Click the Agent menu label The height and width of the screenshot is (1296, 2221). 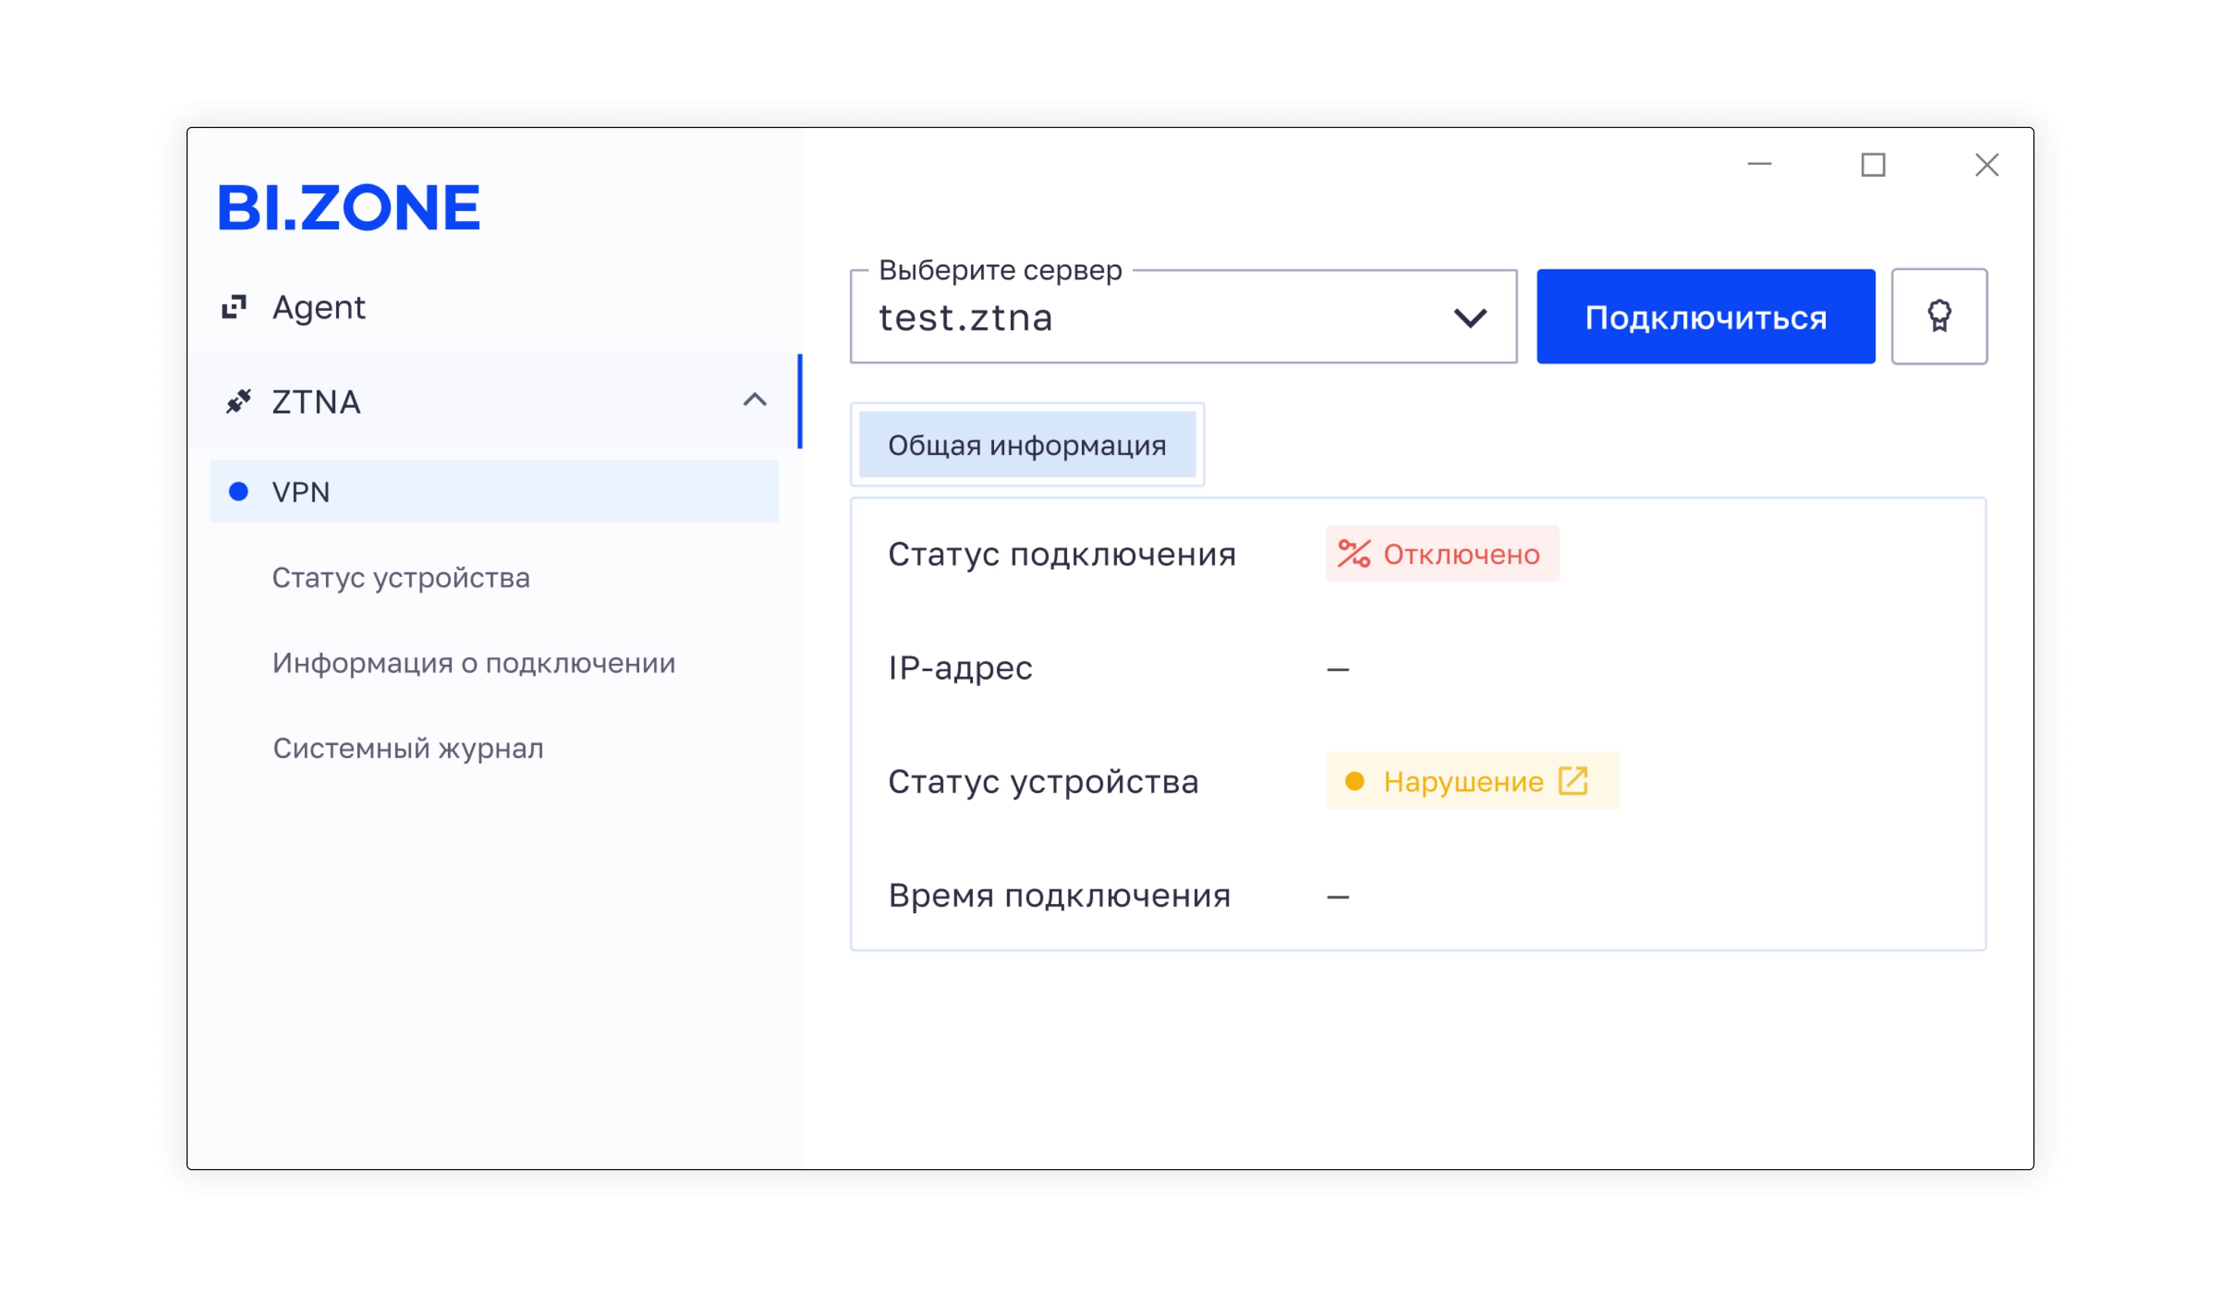click(x=318, y=307)
